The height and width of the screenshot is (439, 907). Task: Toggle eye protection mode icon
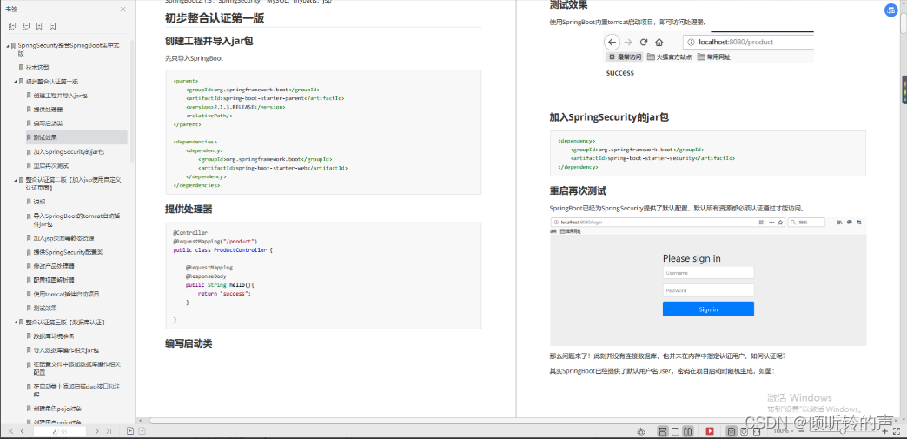coord(641,431)
